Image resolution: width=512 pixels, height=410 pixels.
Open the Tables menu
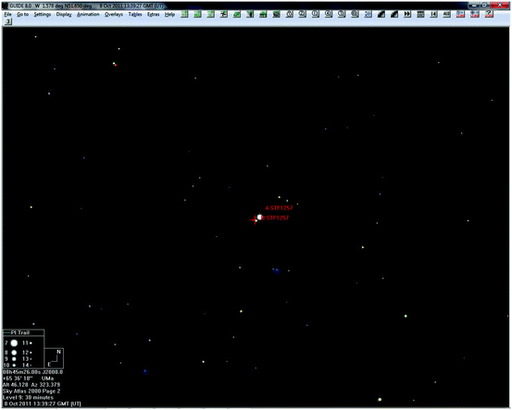coord(135,15)
